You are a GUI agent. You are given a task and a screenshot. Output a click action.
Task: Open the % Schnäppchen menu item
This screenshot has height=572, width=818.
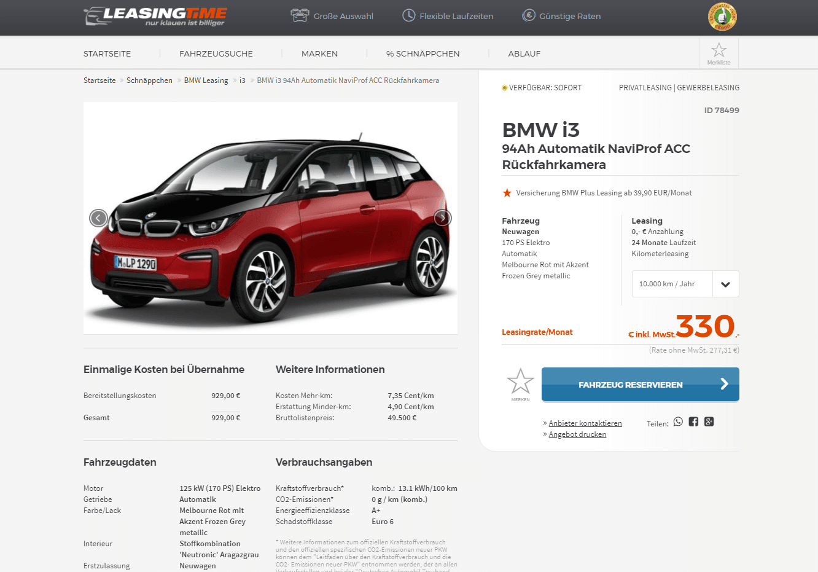[423, 53]
